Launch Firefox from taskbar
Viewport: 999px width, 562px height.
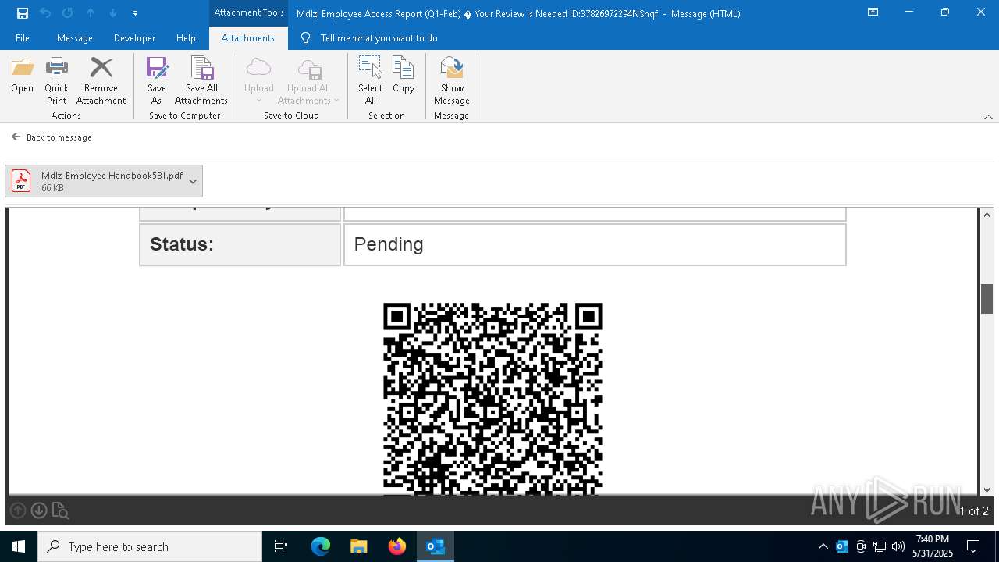pos(397,546)
